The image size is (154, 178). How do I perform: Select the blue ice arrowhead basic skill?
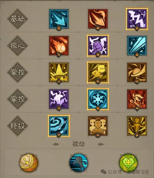[59, 19]
